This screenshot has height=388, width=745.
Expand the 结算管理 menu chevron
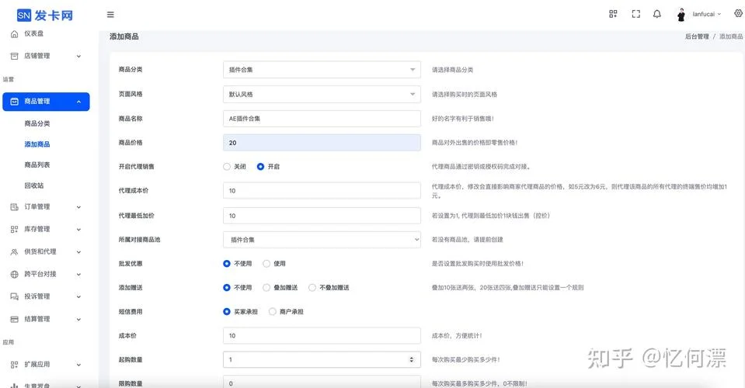point(79,319)
